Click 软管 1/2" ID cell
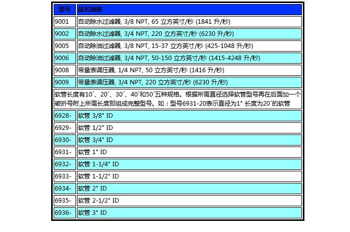The width and height of the screenshot is (350, 232). tap(189, 128)
